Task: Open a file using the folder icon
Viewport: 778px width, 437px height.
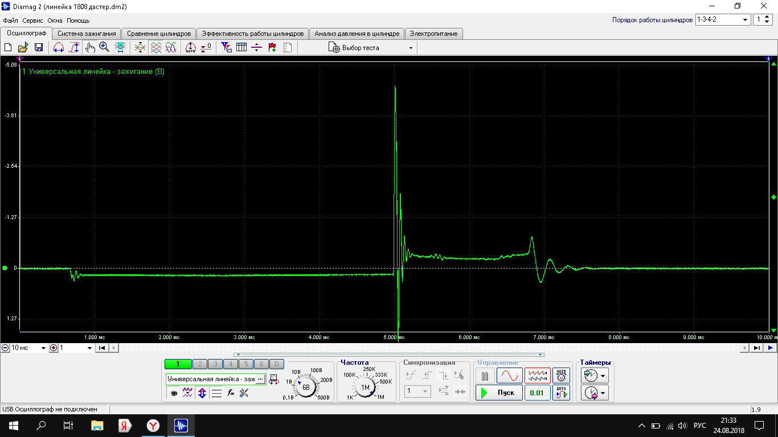Action: point(23,48)
